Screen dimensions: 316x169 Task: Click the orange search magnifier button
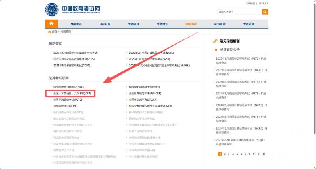pos(265,12)
